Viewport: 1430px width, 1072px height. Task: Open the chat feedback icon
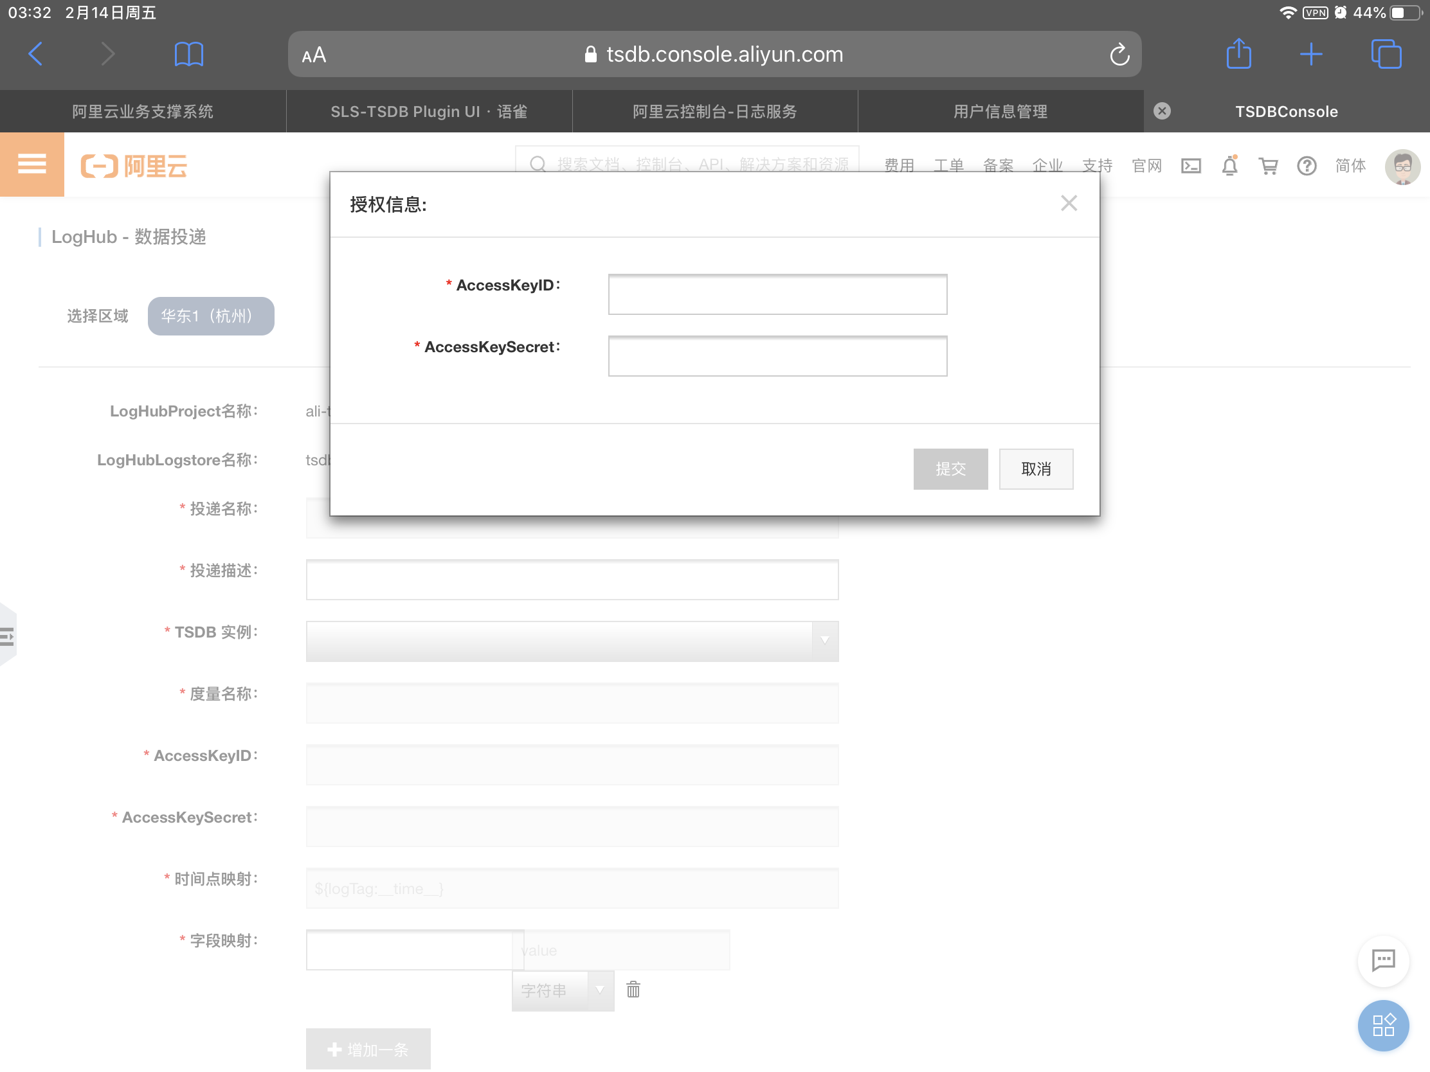tap(1383, 961)
